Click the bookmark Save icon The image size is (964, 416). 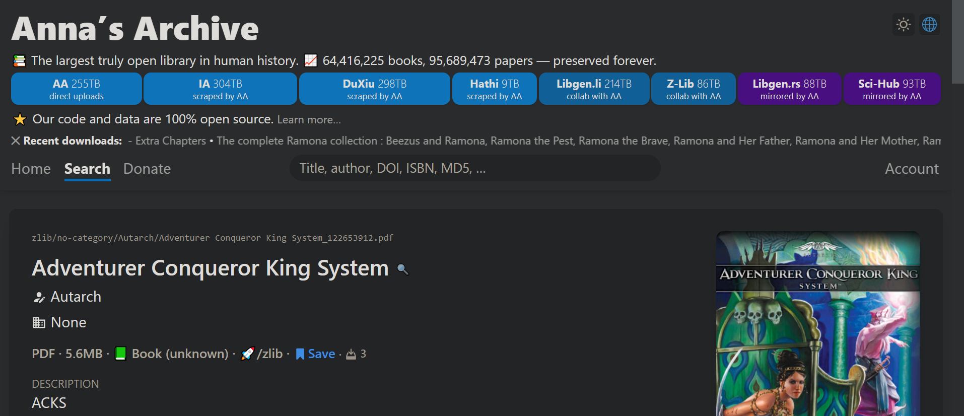click(x=300, y=354)
